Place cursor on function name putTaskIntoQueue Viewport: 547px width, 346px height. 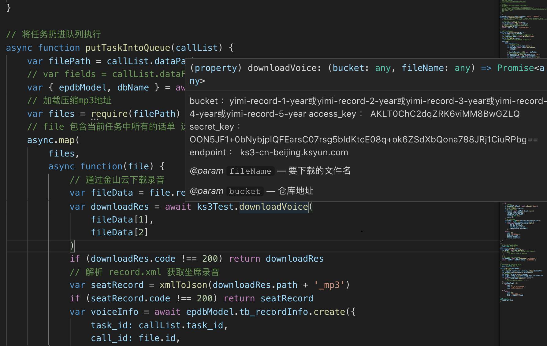tap(128, 48)
